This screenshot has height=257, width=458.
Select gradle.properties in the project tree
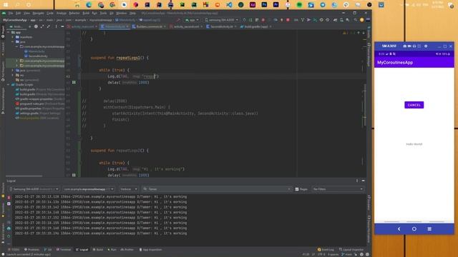click(x=30, y=109)
